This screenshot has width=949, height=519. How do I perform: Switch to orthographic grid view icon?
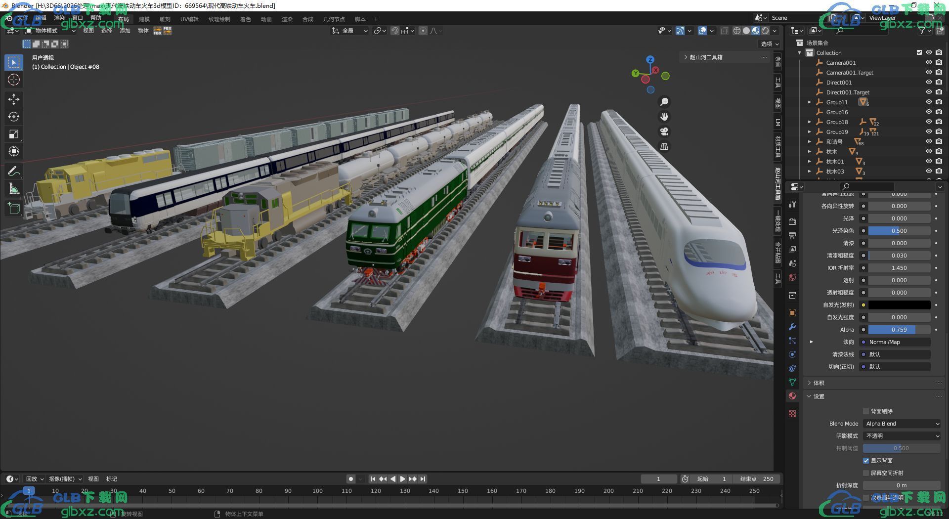tap(664, 147)
